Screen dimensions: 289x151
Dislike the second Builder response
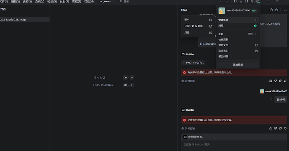(x=276, y=128)
